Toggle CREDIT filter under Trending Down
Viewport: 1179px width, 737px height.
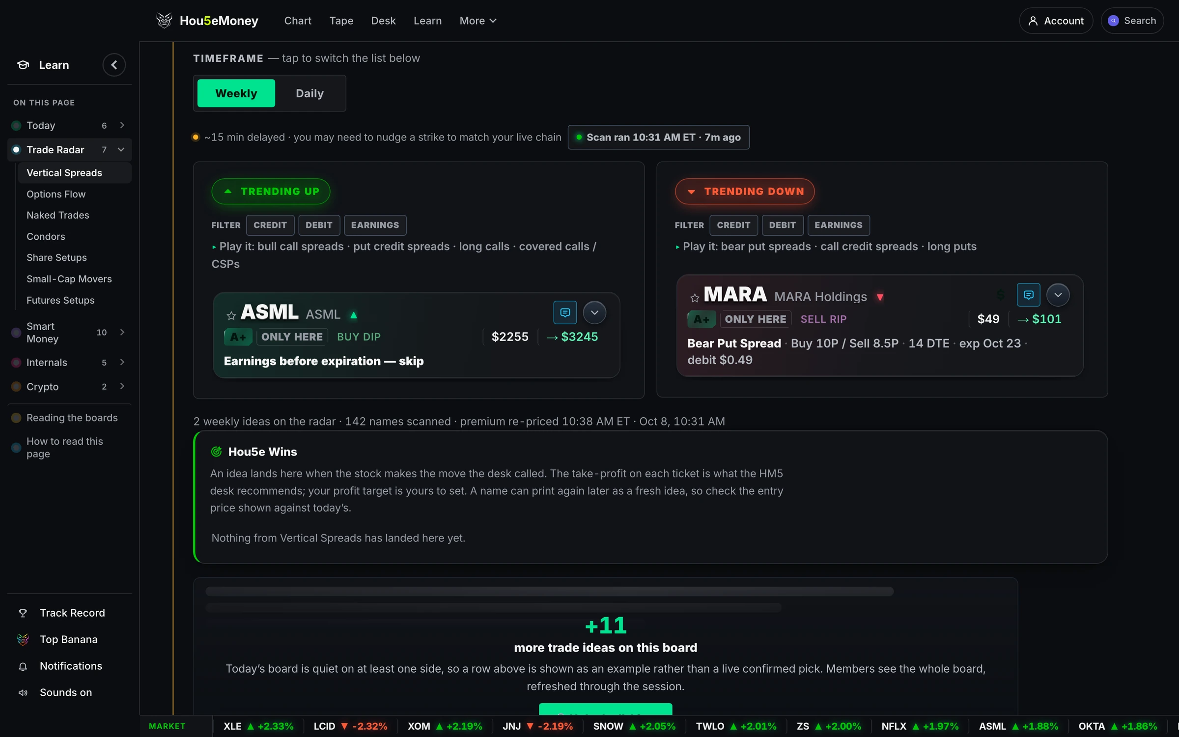[x=733, y=225]
